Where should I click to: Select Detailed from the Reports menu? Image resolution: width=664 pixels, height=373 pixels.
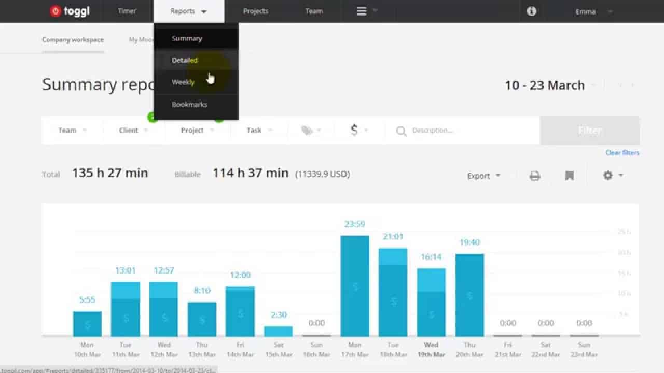185,60
